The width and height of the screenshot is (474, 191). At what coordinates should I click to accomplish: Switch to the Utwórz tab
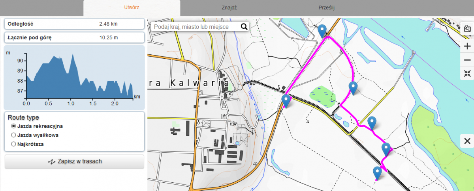(132, 7)
